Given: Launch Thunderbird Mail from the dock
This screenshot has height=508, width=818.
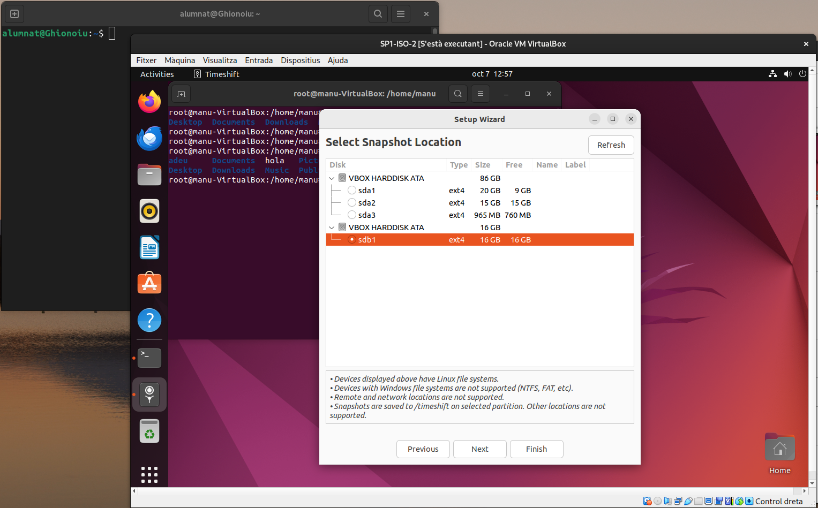Looking at the screenshot, I should (149, 139).
